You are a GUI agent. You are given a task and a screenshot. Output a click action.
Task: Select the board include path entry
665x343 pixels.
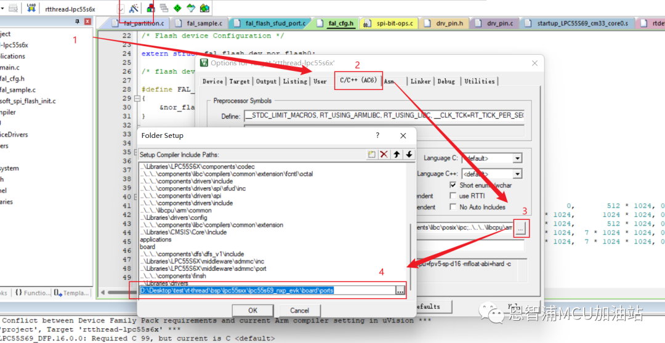coord(148,247)
